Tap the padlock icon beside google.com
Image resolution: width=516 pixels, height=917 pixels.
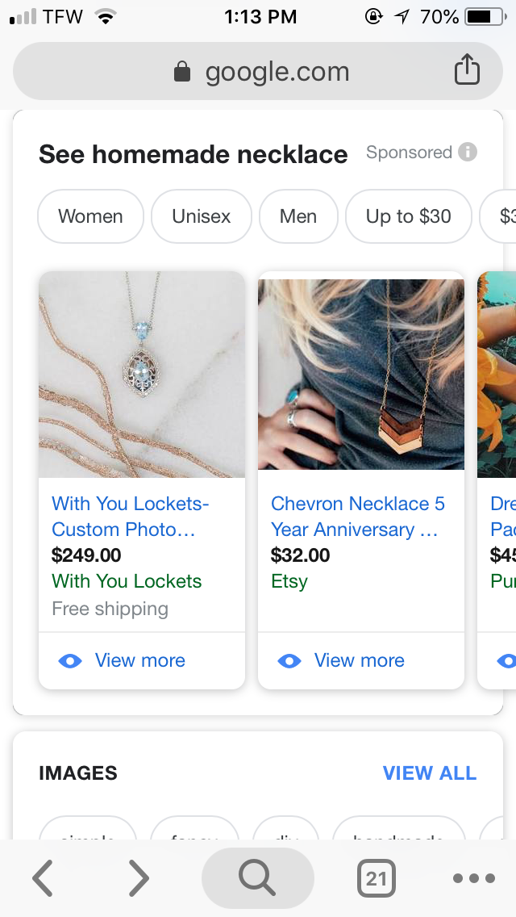click(182, 73)
